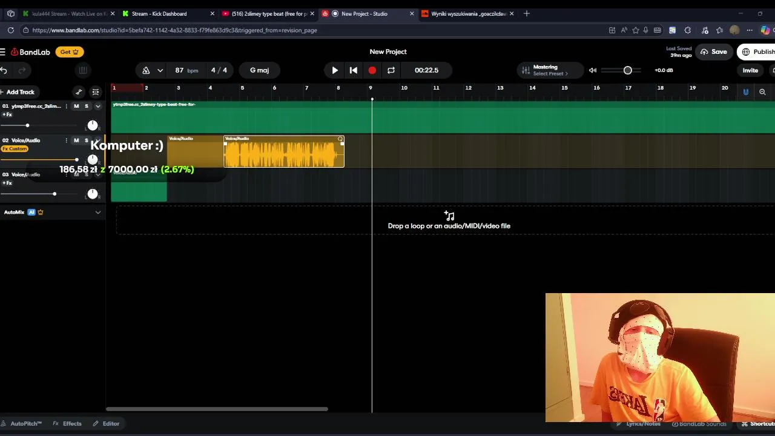Undo the last action
This screenshot has height=436, width=775.
(x=4, y=70)
